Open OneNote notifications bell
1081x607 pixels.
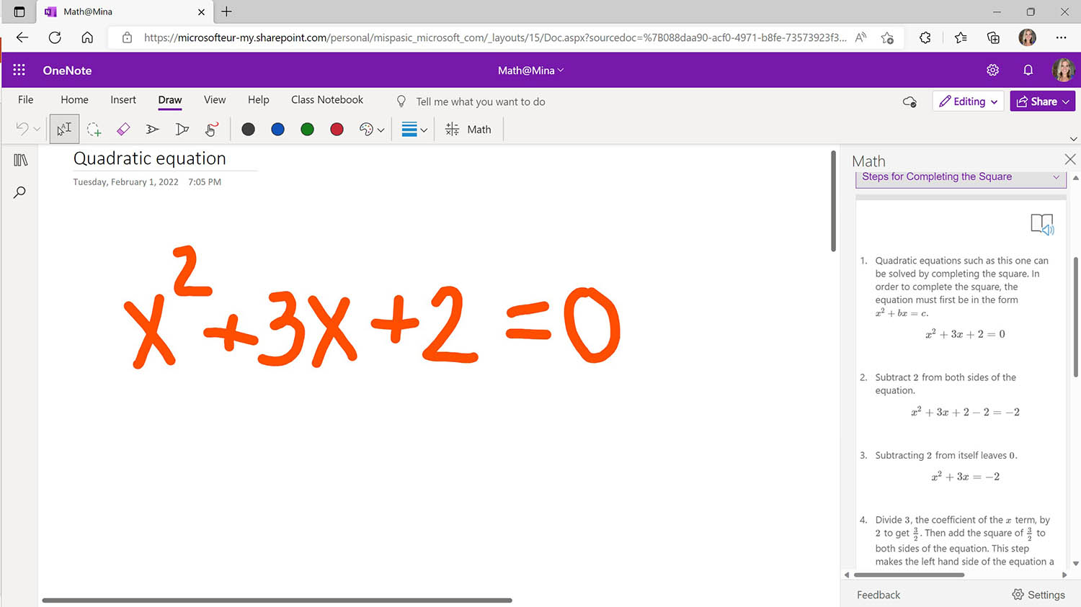[x=1028, y=70]
